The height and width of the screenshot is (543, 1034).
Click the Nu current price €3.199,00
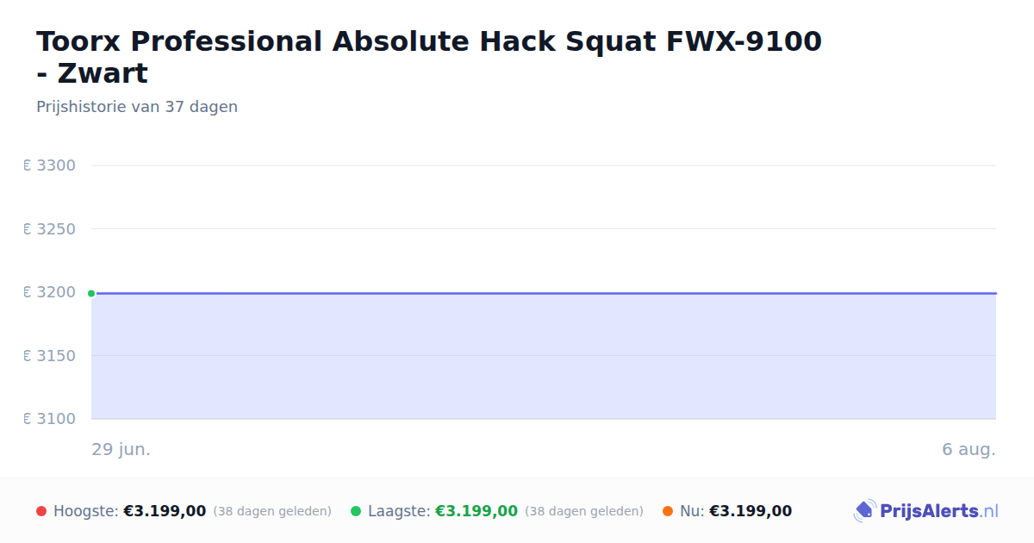(751, 511)
